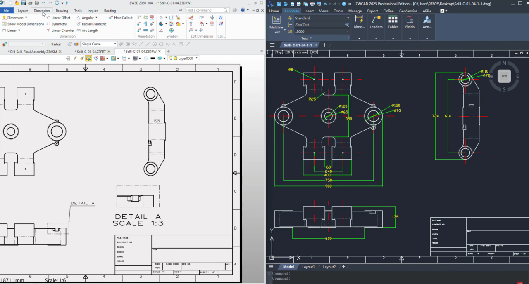Viewport: 529px width, 284px height.
Task: Click the black line color swatch
Action: (153, 59)
